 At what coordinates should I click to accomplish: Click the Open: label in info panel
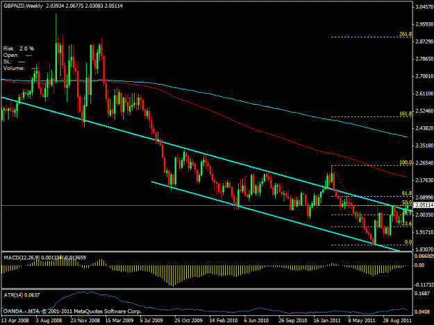coord(11,55)
